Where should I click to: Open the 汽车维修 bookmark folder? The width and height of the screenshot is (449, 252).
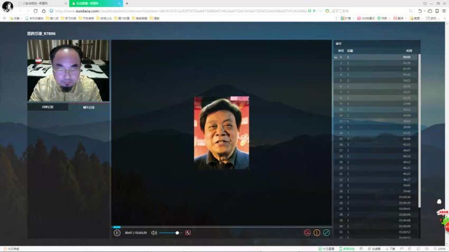click(86, 18)
